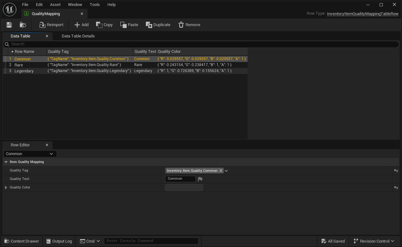Click the Quality Color swatch
The height and width of the screenshot is (247, 402).
tap(184, 188)
